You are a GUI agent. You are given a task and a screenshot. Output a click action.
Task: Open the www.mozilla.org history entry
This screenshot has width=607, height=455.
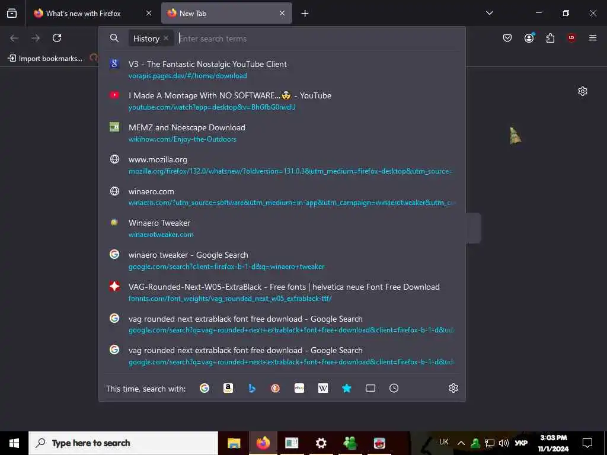coord(282,165)
